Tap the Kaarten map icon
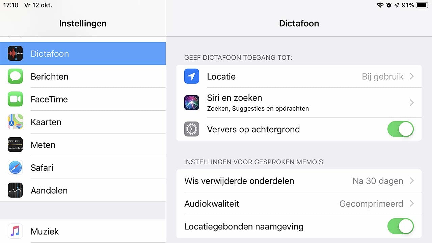Viewport: 432px width, 243px height. (x=15, y=122)
